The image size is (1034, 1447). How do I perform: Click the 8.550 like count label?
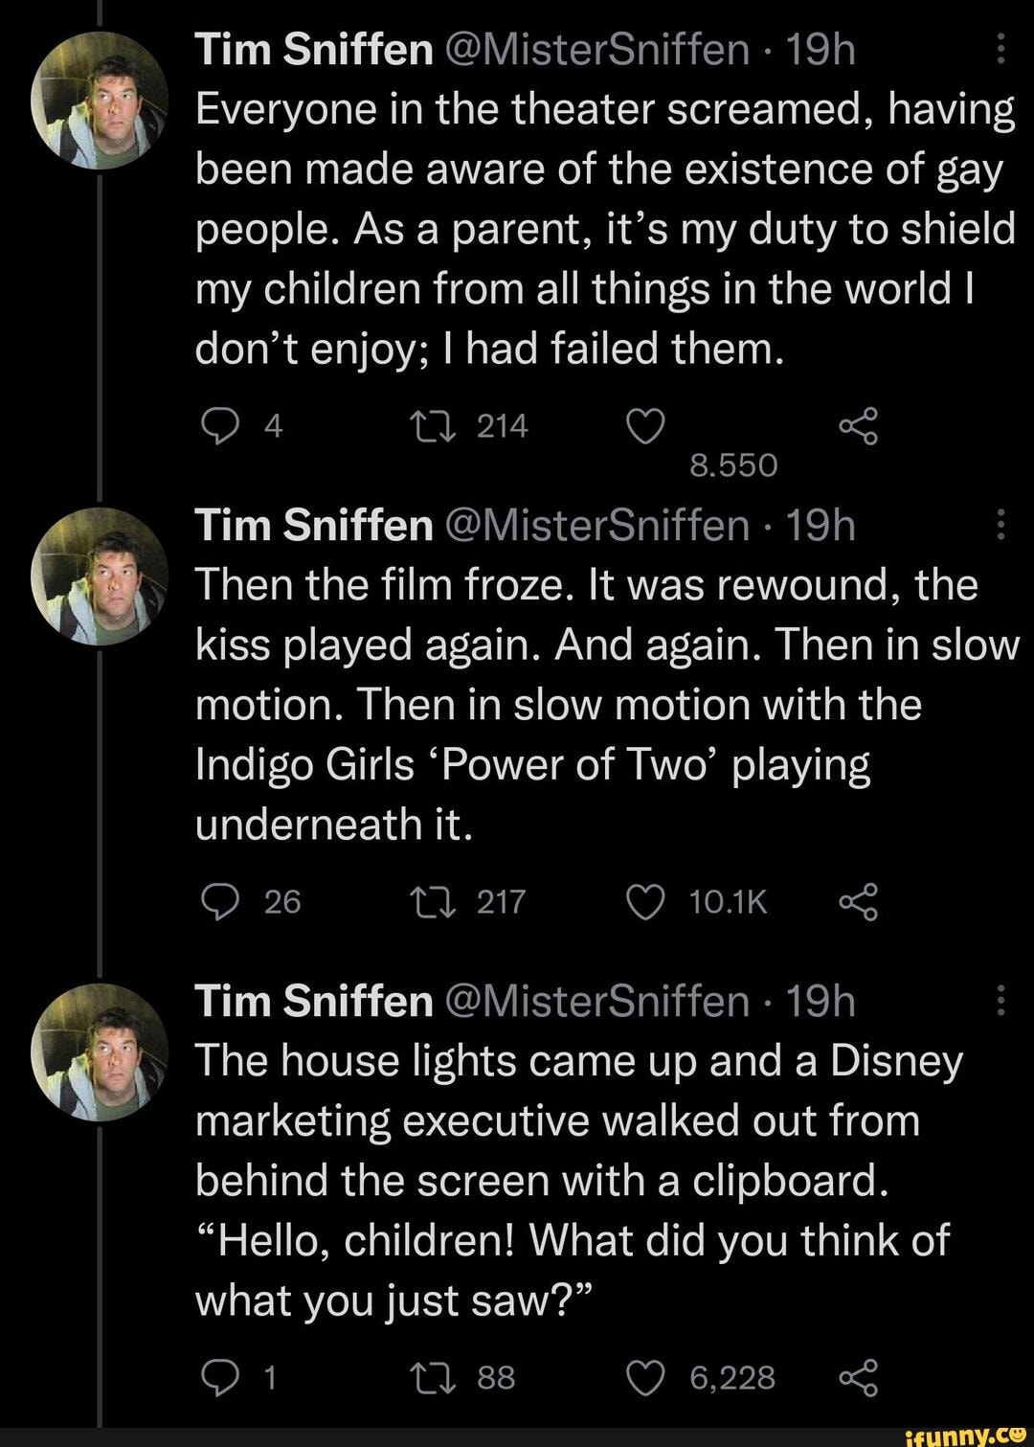click(x=735, y=466)
